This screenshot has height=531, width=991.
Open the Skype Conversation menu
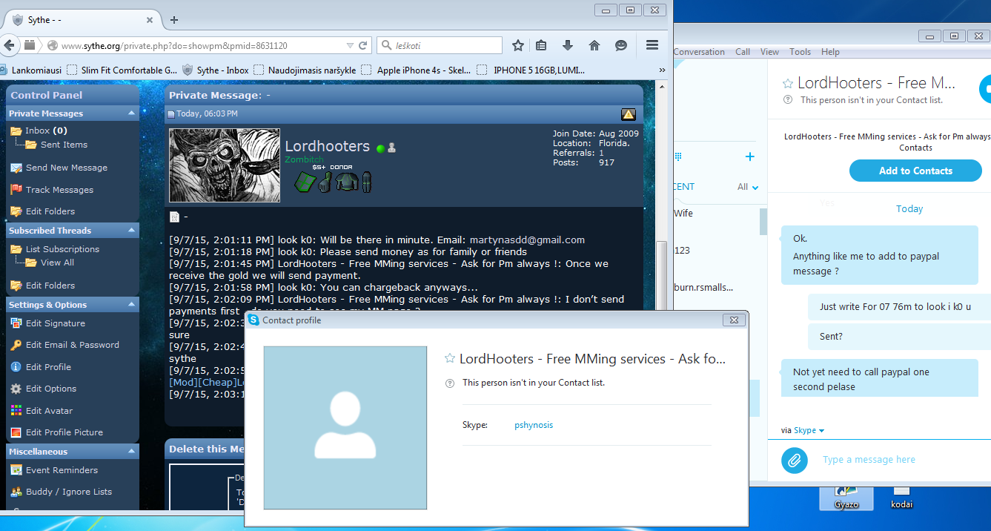699,52
